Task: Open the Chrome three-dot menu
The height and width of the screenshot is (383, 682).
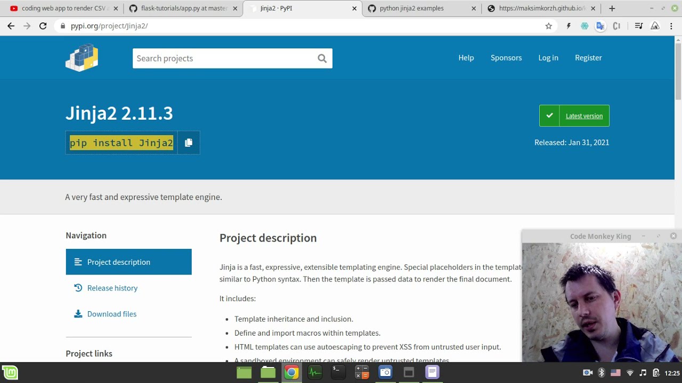Action: point(671,26)
